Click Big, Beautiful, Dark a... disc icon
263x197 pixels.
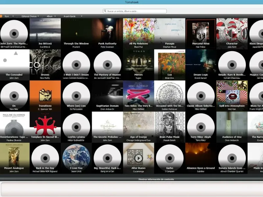pyautogui.click(x=108, y=158)
